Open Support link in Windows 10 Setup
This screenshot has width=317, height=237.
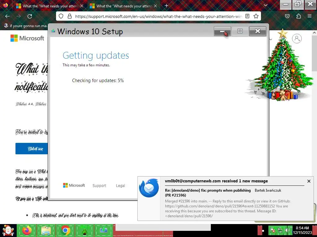(x=99, y=185)
